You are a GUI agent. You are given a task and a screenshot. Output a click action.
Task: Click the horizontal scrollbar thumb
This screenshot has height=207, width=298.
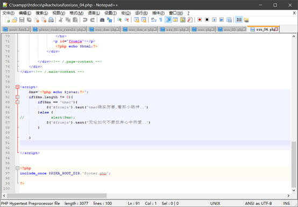56,196
